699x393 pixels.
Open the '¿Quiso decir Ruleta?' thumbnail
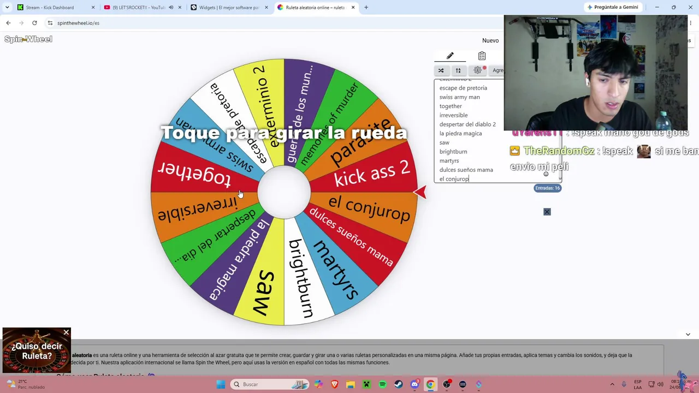(37, 350)
